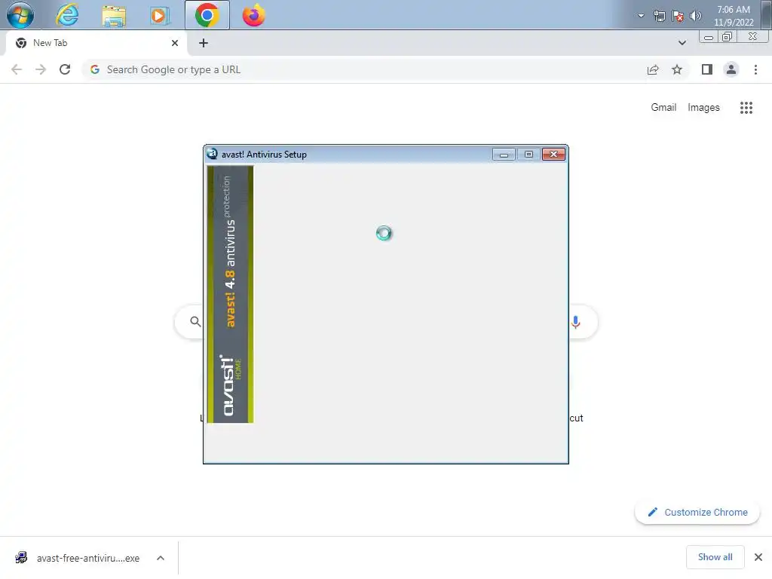
Task: Open the Gmail link
Action: 663,107
